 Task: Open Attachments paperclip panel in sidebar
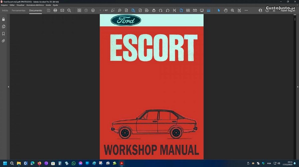pyautogui.click(x=4, y=41)
